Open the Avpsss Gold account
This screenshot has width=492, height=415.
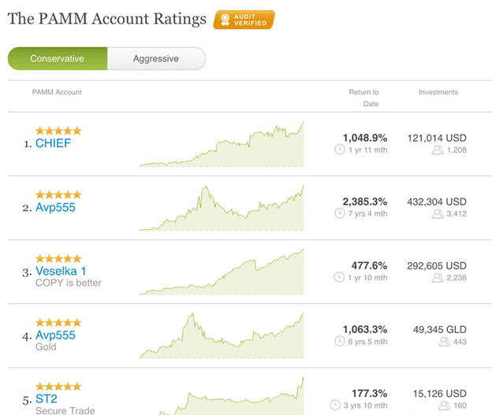(55, 335)
